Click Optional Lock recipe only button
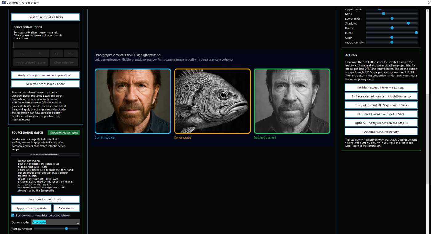 pyautogui.click(x=381, y=132)
